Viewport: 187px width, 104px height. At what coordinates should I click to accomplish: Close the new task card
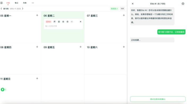click(81, 22)
